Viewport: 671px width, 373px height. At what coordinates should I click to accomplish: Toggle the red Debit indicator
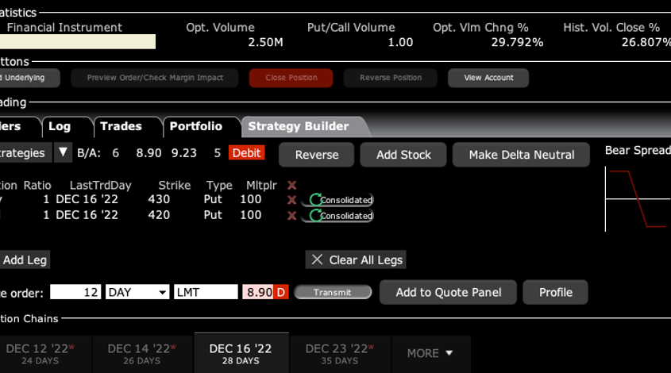(246, 152)
